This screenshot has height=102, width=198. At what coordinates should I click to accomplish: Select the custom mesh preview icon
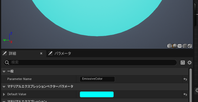[x=190, y=46]
